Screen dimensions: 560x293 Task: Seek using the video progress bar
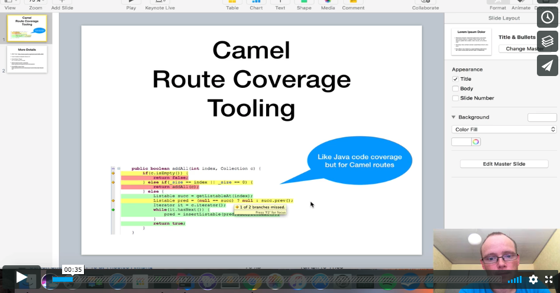tap(277, 280)
